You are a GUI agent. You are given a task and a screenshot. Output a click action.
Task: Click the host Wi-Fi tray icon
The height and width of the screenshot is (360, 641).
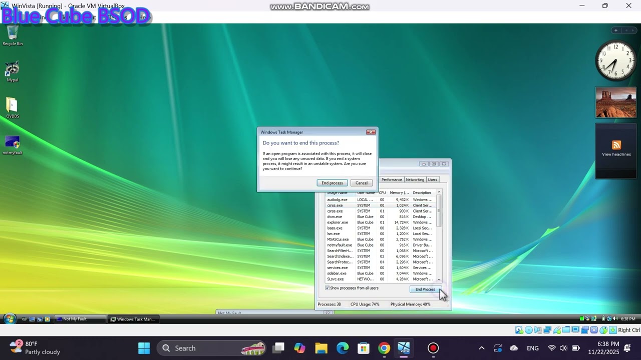[552, 348]
